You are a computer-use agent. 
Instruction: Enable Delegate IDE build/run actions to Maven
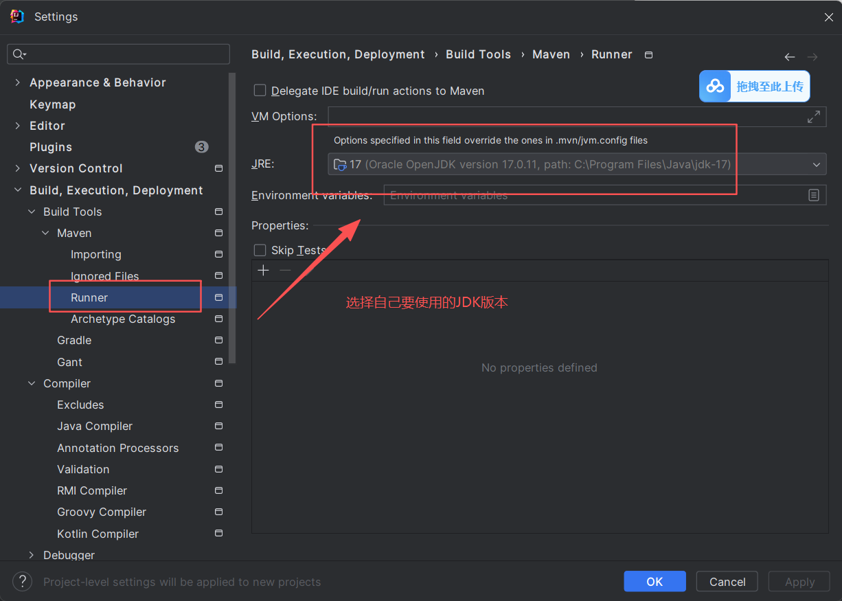260,90
